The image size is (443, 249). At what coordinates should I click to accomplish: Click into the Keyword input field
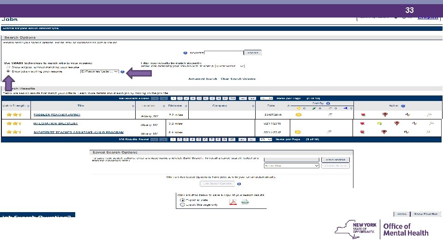(224, 53)
